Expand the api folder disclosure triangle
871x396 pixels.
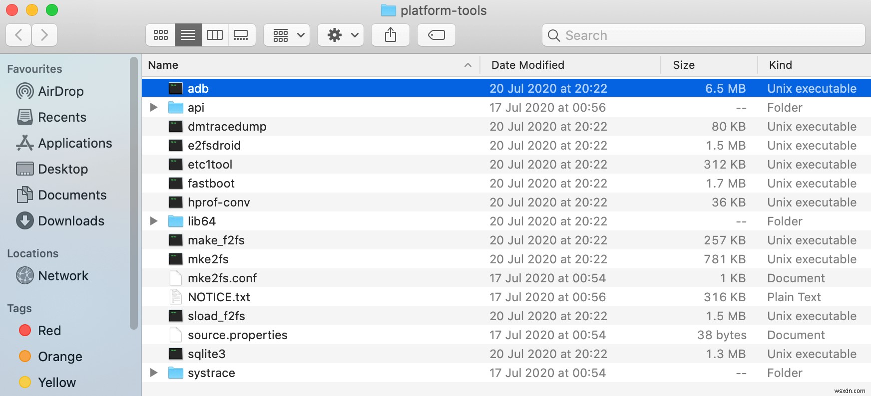pyautogui.click(x=154, y=107)
